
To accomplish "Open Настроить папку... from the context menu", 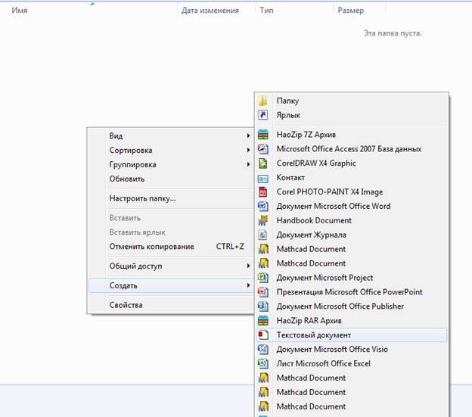I will [x=171, y=198].
